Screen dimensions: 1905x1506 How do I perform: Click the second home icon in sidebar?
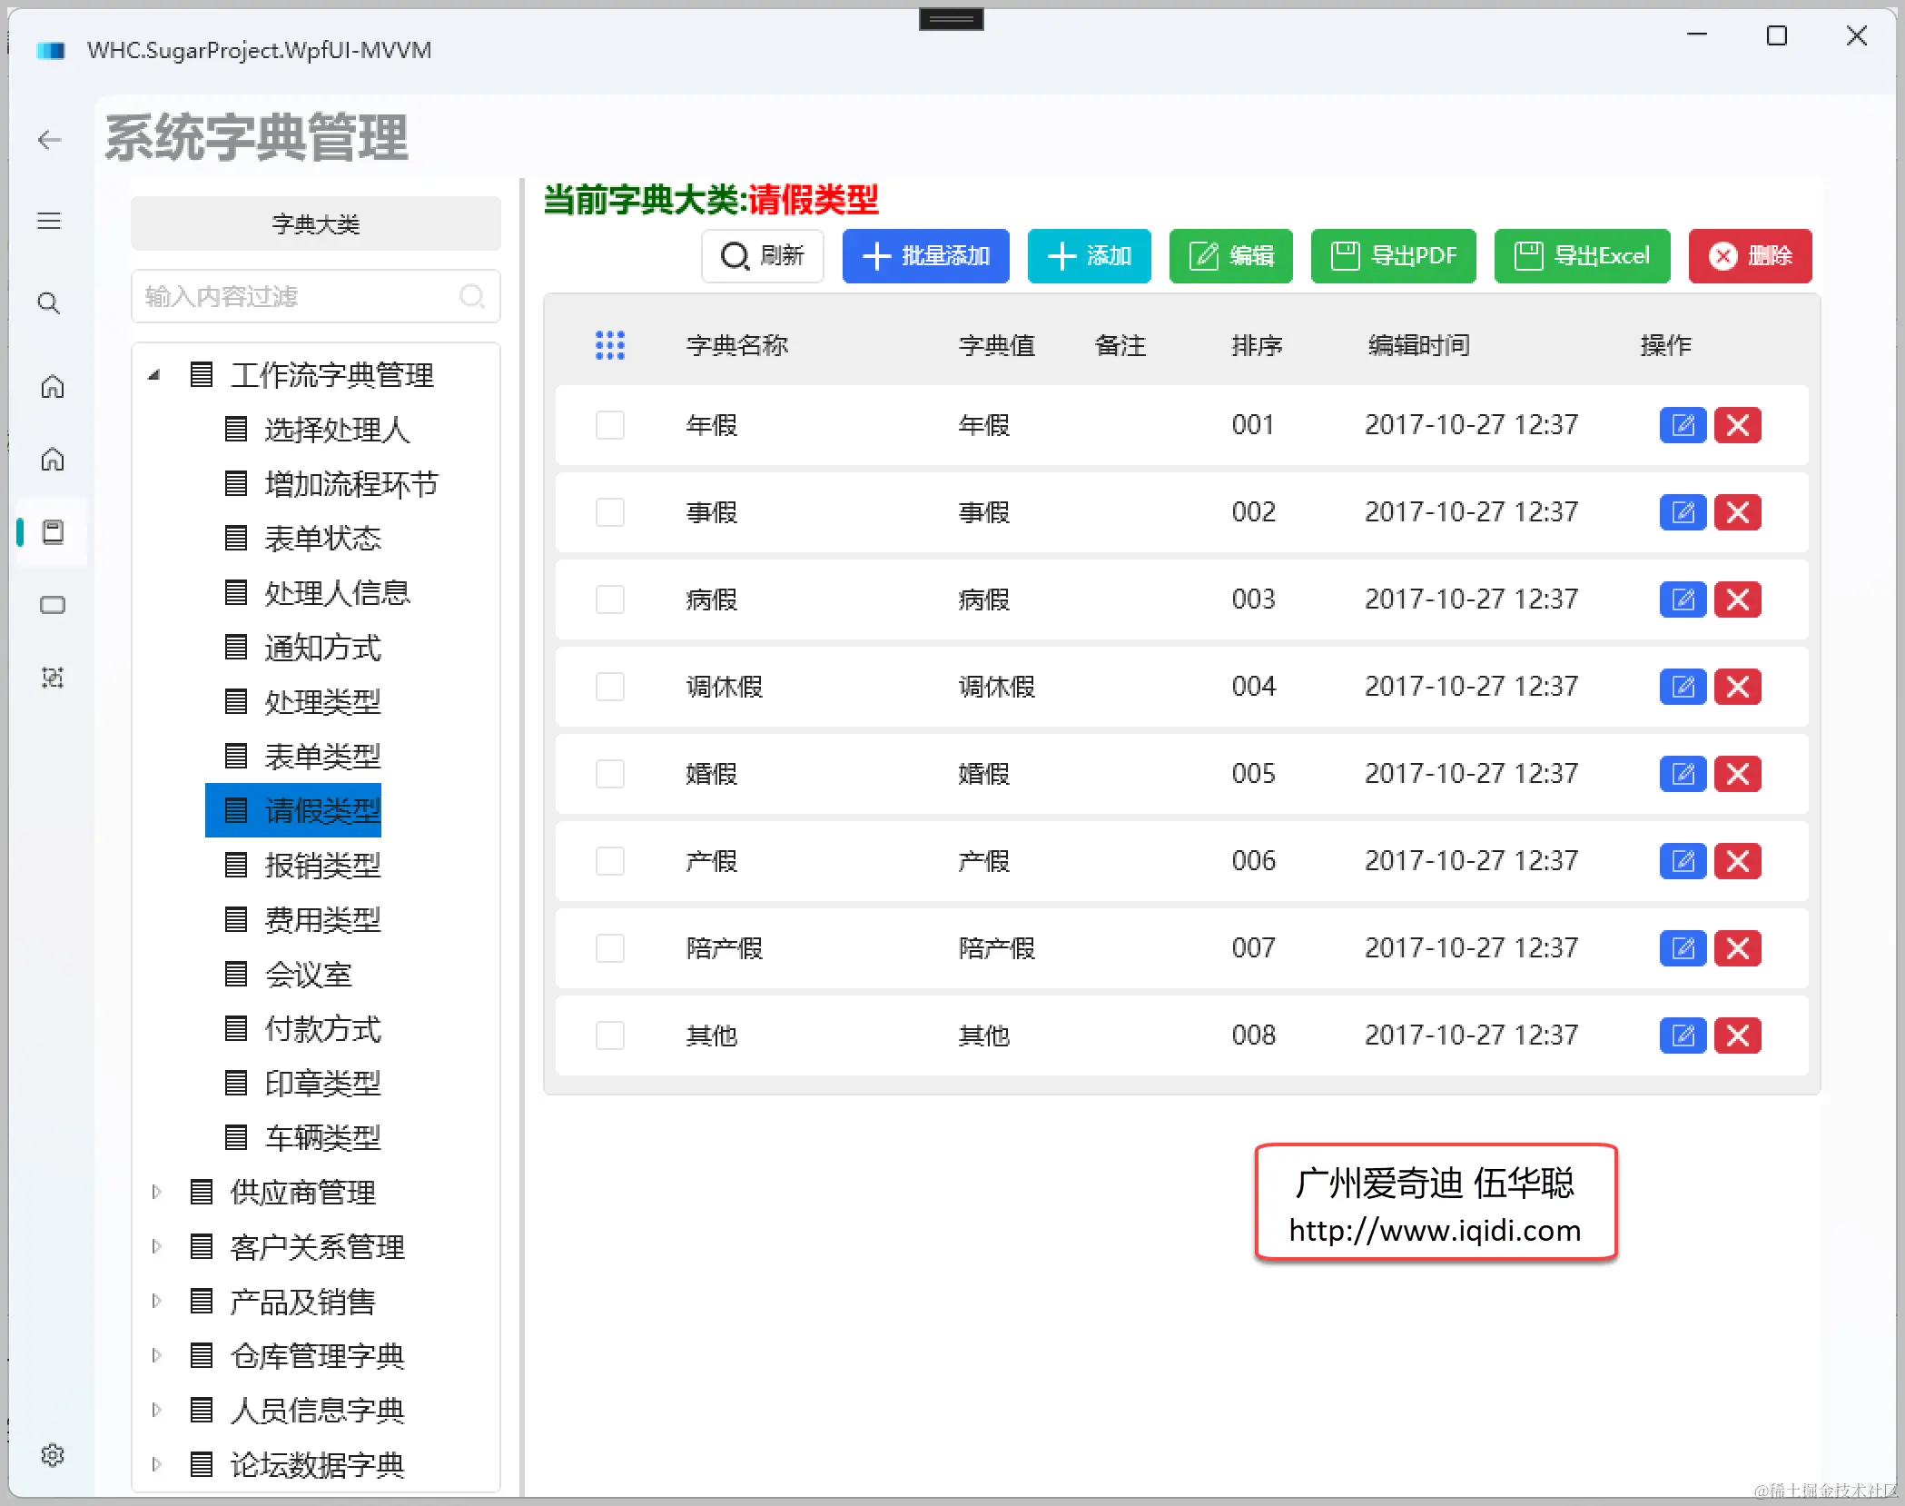pyautogui.click(x=53, y=459)
